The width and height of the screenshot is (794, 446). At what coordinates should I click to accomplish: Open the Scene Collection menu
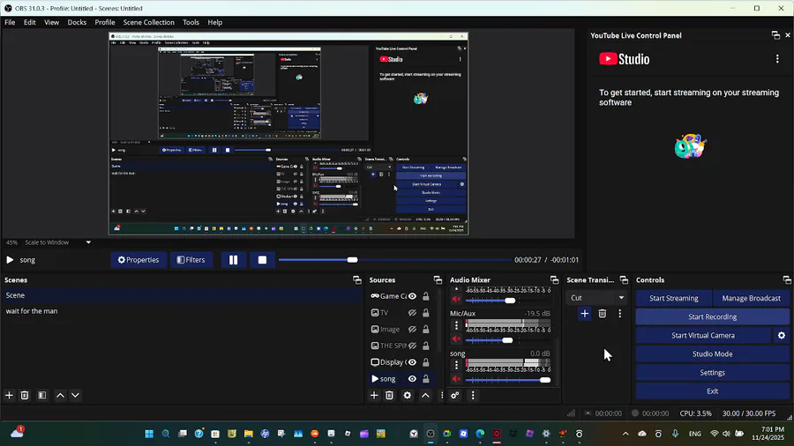148,22
